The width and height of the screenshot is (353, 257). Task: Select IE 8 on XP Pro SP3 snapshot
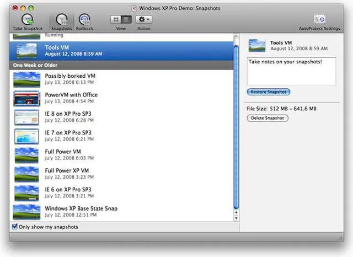pos(121,117)
